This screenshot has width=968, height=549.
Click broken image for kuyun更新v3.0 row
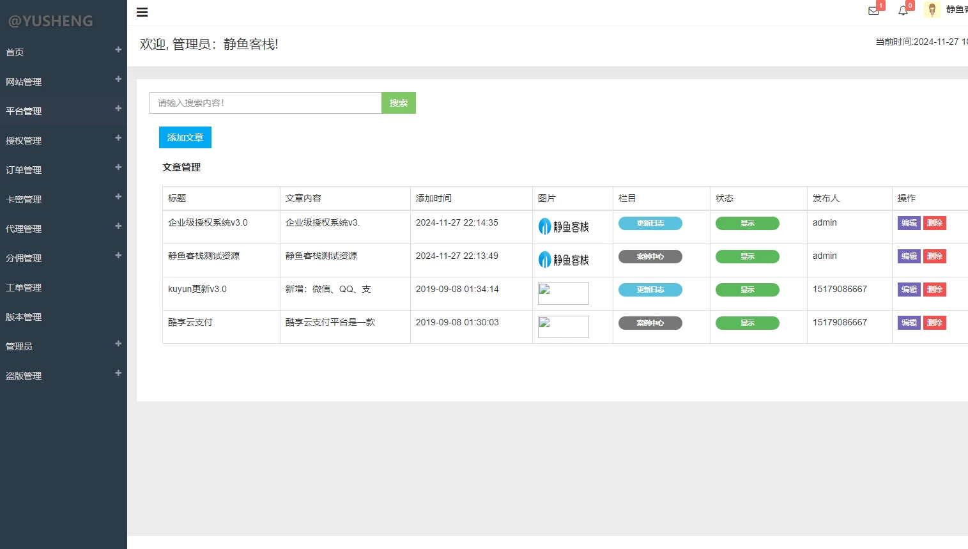pyautogui.click(x=563, y=293)
